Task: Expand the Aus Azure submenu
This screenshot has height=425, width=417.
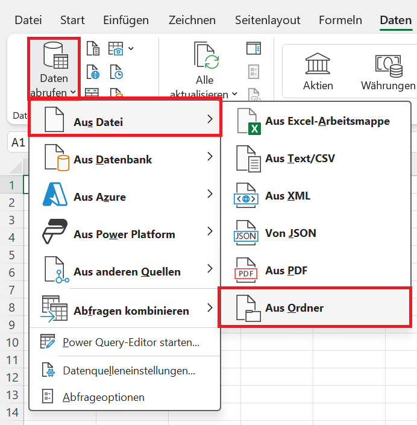Action: [125, 195]
